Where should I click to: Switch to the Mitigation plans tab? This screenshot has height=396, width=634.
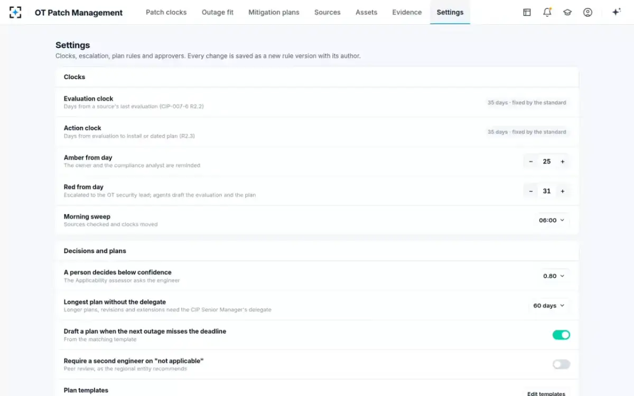click(274, 12)
